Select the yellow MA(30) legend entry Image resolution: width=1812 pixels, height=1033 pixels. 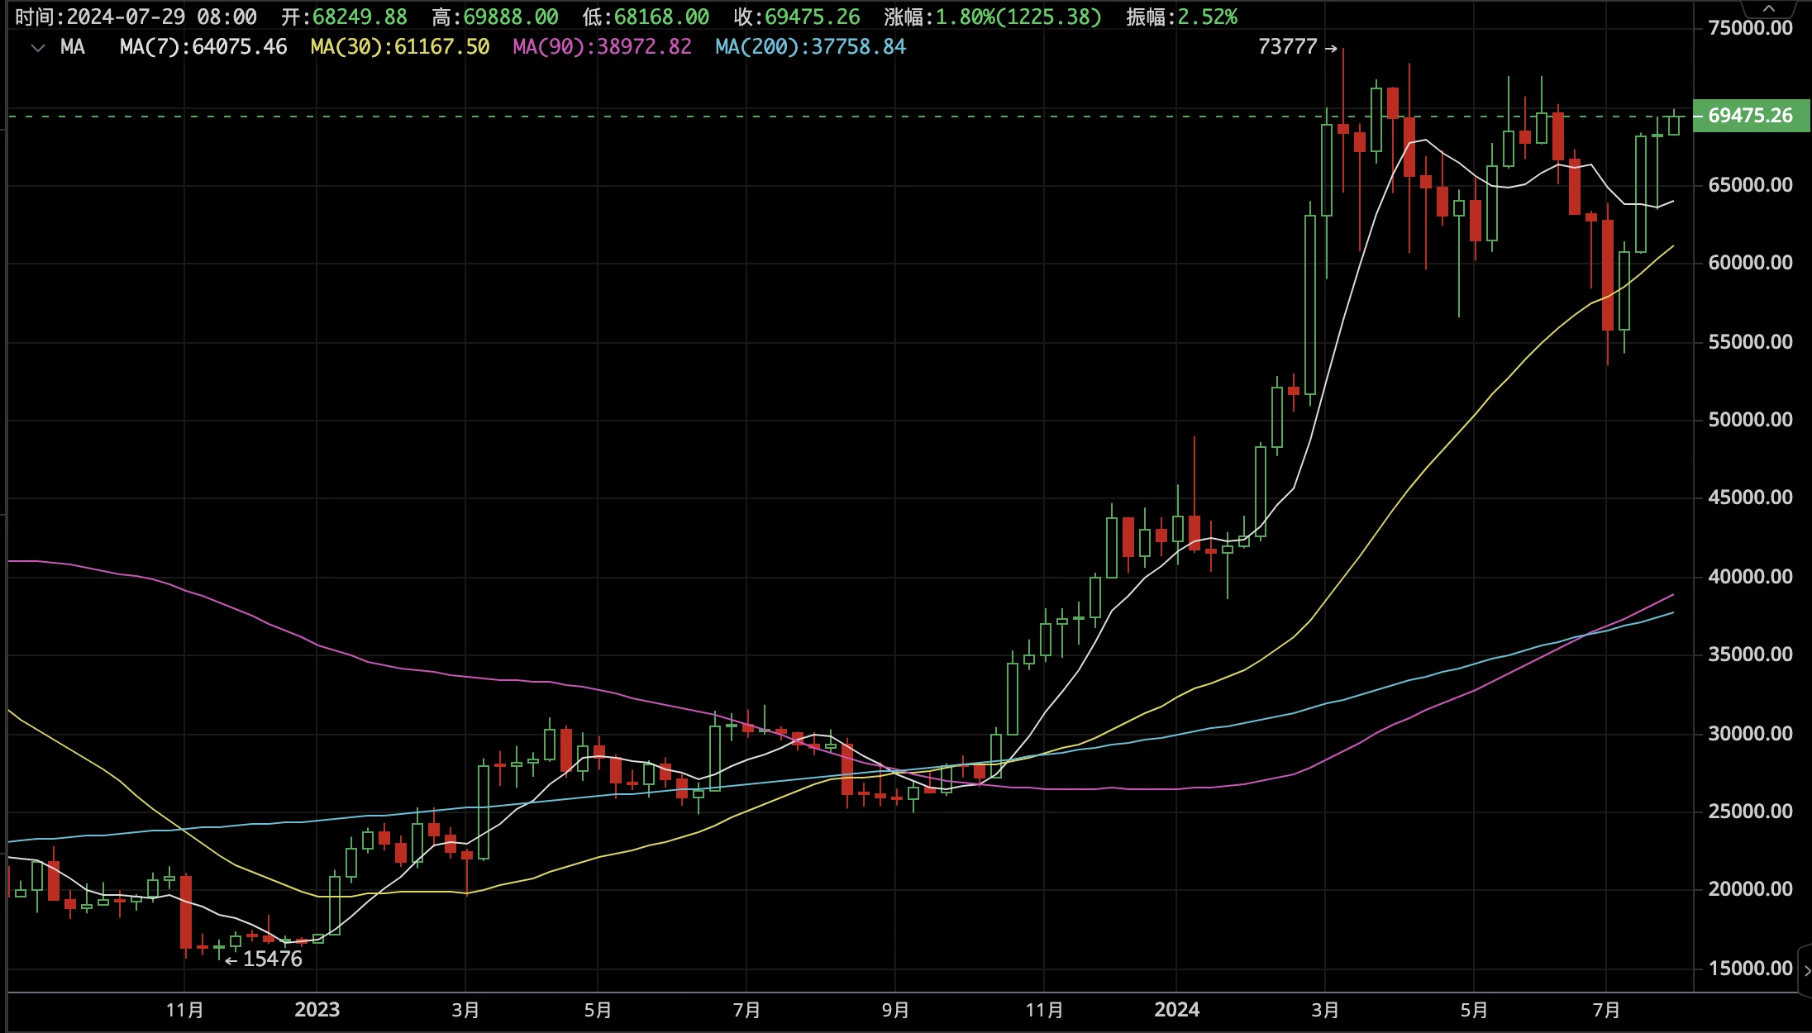[400, 47]
